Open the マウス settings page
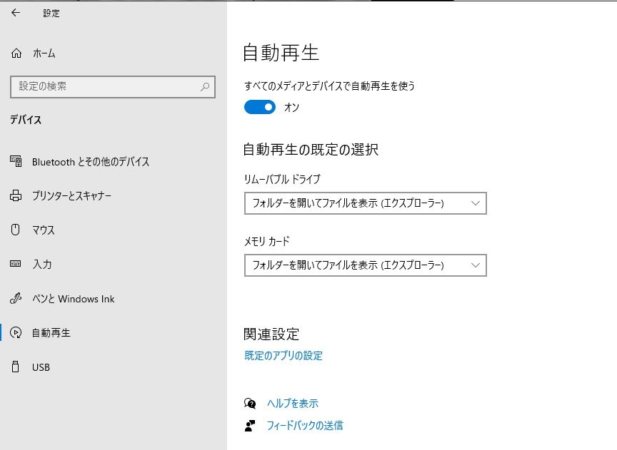 point(44,230)
